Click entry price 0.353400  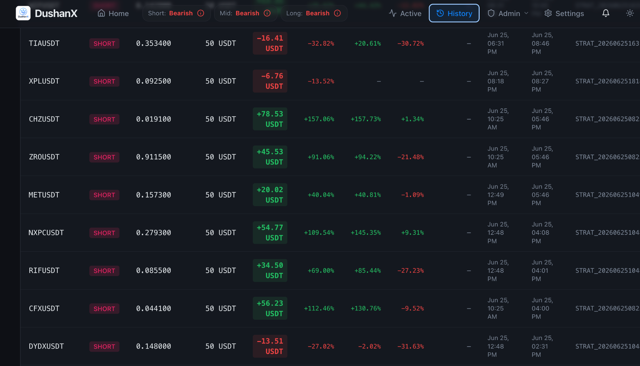coord(154,43)
